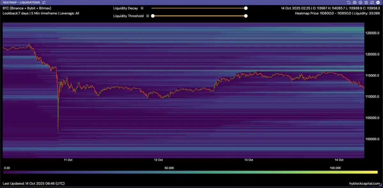Click the 115000.0 price axis label
The height and width of the screenshot is (188, 383).
(372, 76)
